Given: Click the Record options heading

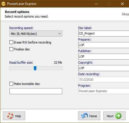Looking at the screenshot, I should pyautogui.click(x=17, y=12).
